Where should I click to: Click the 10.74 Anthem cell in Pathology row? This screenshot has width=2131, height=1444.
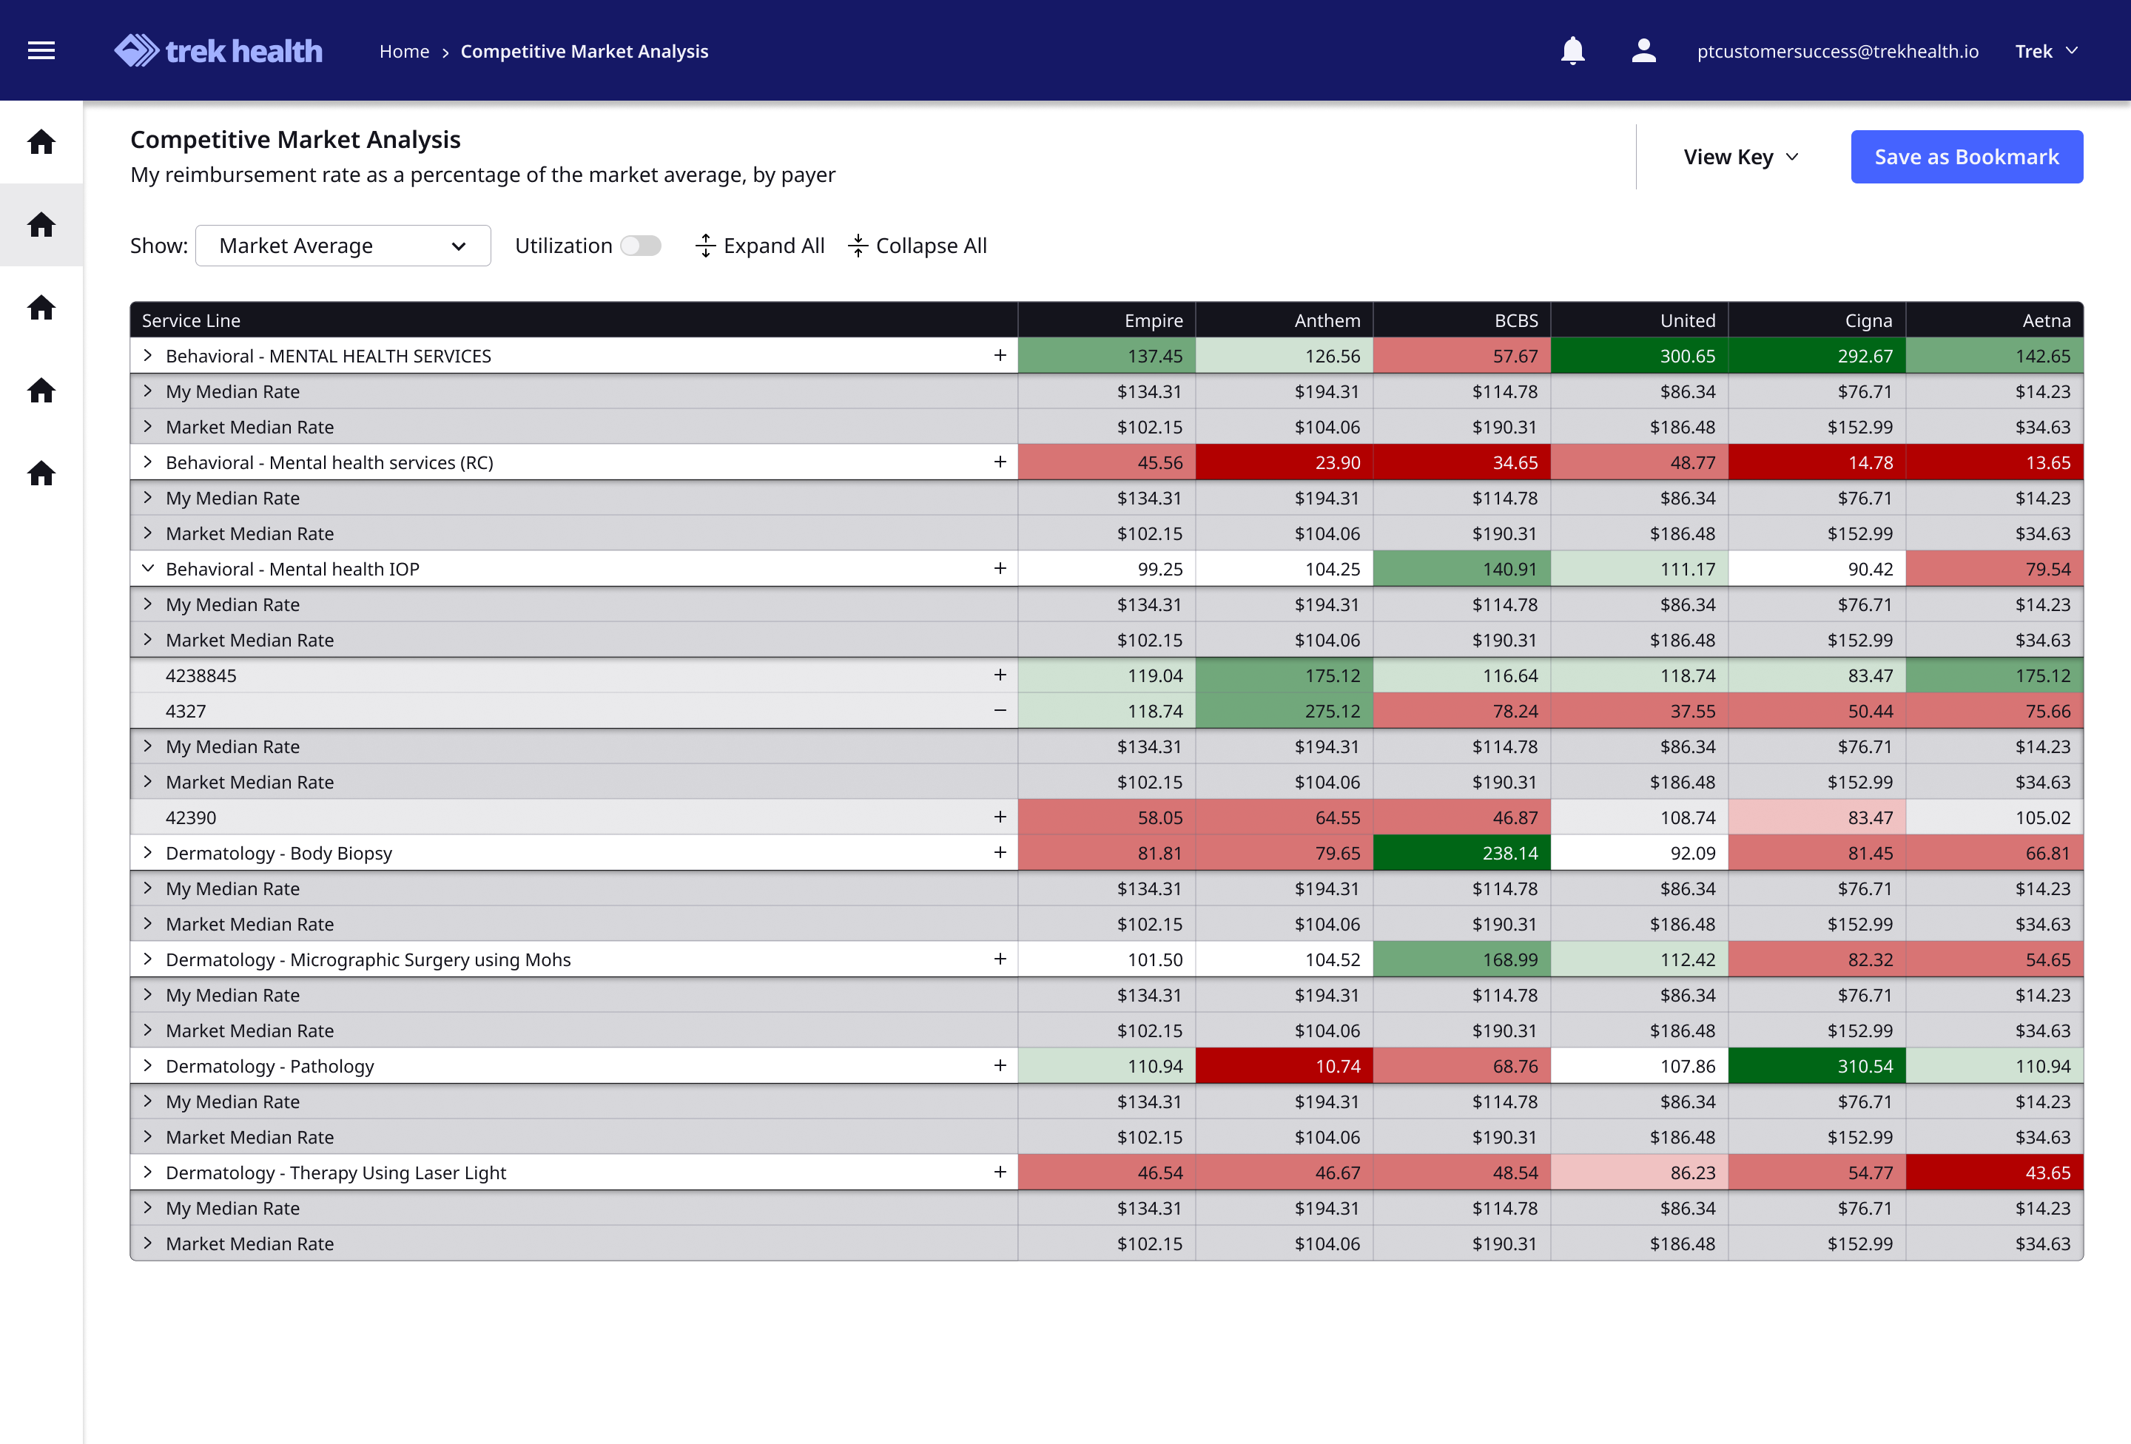point(1284,1065)
